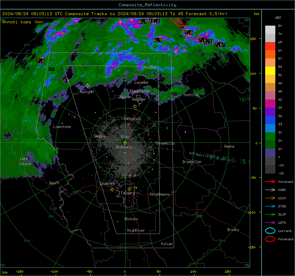Click the Airdrie city label
The width and height of the screenshot is (295, 276).
129,175
